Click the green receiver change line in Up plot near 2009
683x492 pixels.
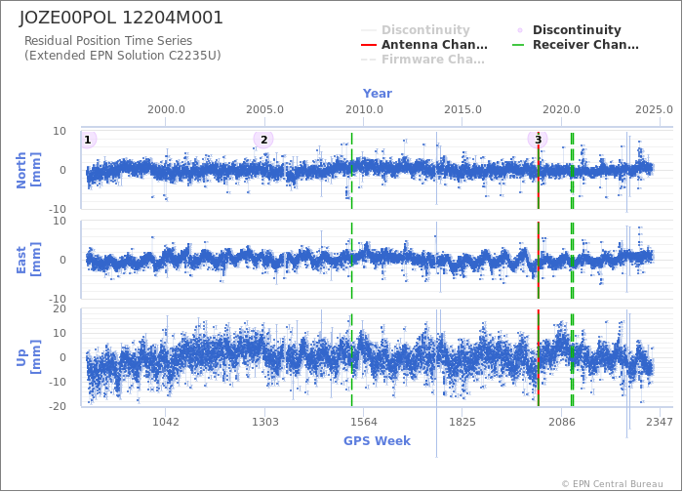pos(351,358)
